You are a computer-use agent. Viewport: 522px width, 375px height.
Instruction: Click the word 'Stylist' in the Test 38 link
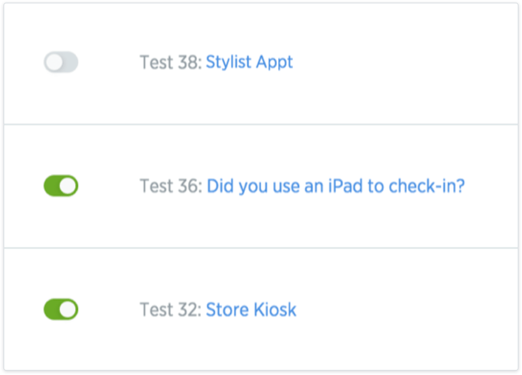point(228,62)
